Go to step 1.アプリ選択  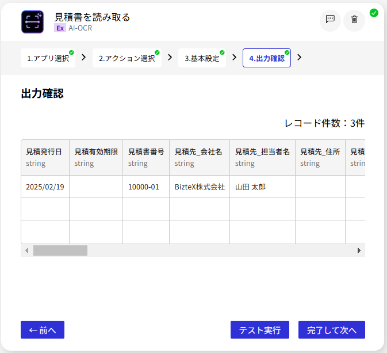tap(48, 58)
